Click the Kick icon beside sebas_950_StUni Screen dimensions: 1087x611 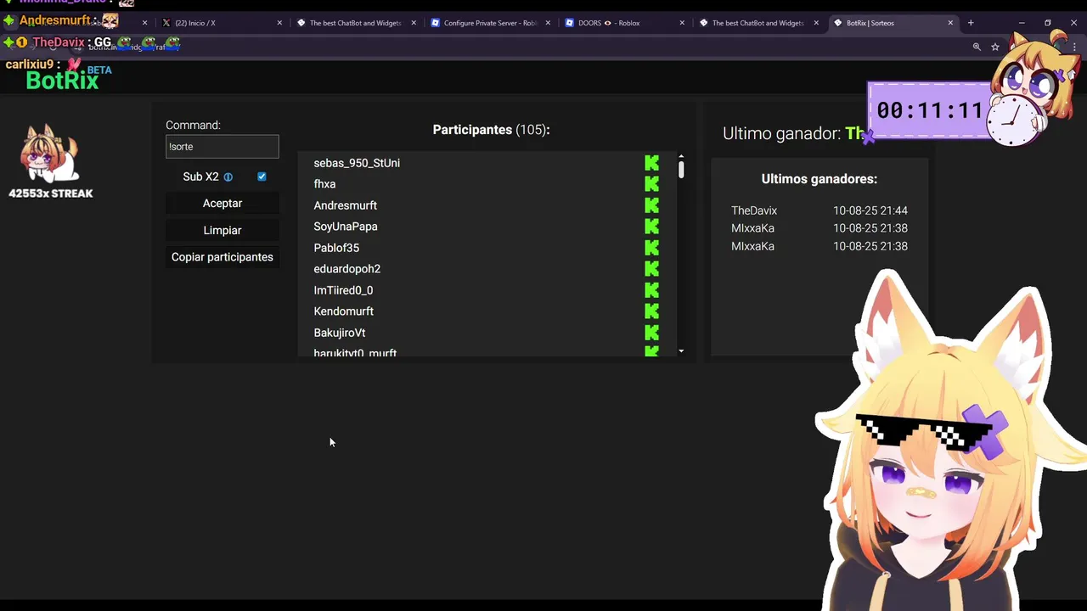(x=651, y=163)
